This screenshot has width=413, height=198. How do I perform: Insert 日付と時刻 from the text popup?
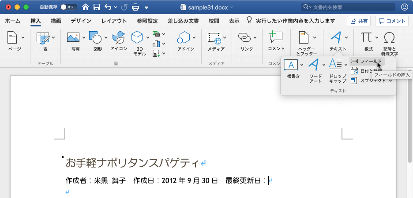pos(367,71)
